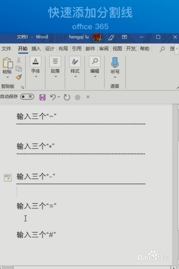Screen dimensions: 179x269
Task: Switch to the Developer (开发) tab
Action: 131,49
